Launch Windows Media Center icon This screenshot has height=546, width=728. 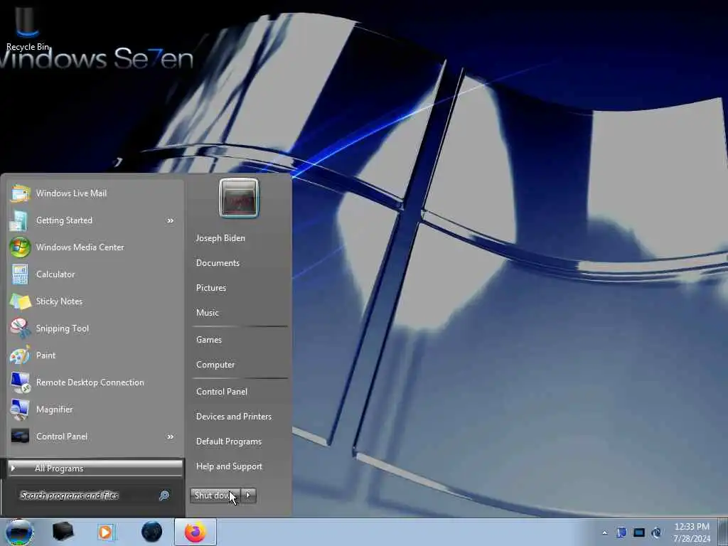(x=20, y=247)
